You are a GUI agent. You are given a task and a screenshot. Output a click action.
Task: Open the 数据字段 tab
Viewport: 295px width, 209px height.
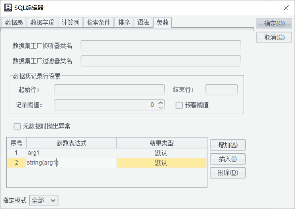coord(43,23)
